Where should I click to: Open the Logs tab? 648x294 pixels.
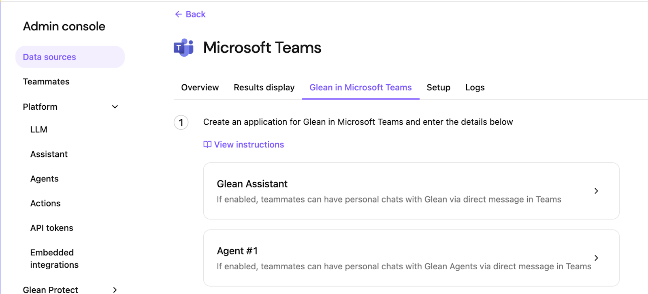point(475,87)
